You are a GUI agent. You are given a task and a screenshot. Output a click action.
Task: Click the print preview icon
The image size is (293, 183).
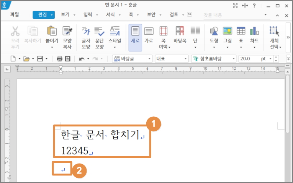pos(67,59)
